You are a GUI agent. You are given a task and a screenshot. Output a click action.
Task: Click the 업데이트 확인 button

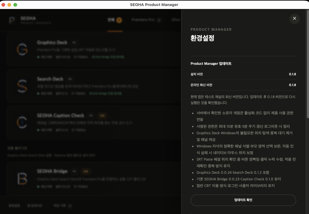point(243,200)
